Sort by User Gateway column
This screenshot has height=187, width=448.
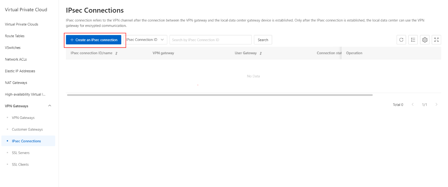pos(261,53)
